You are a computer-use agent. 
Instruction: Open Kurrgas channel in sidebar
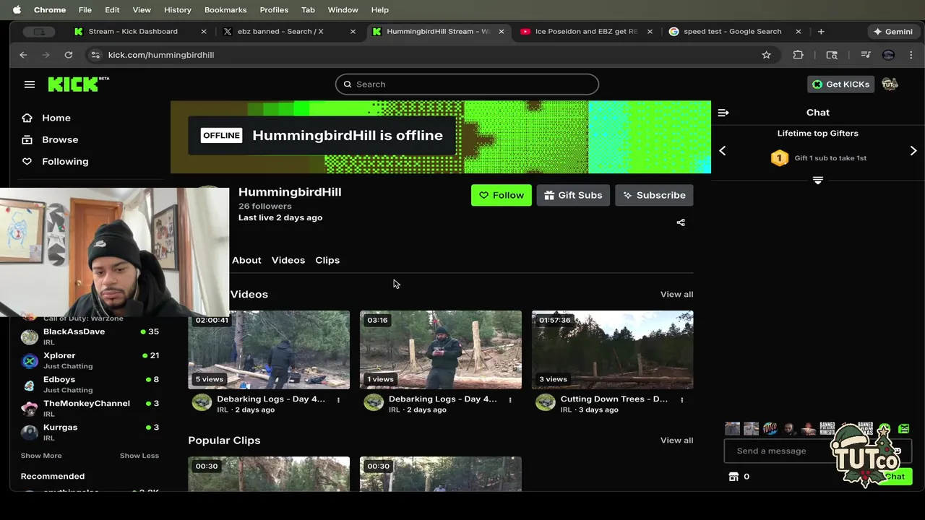pyautogui.click(x=90, y=431)
